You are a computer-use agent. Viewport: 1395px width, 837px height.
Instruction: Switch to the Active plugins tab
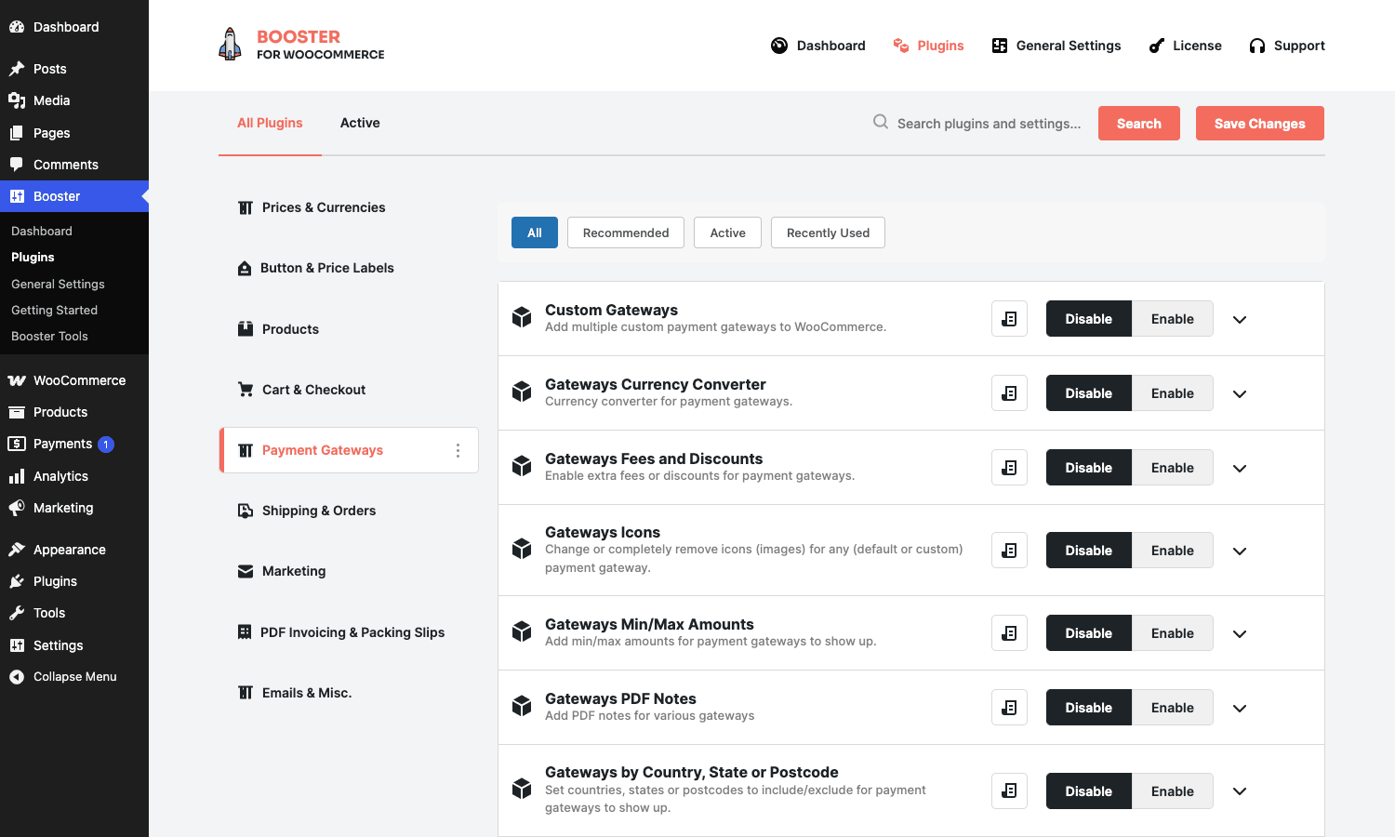[360, 123]
